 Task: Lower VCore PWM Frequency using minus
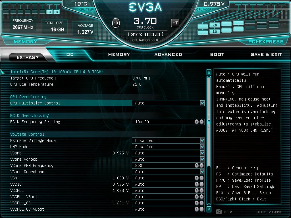(201, 165)
